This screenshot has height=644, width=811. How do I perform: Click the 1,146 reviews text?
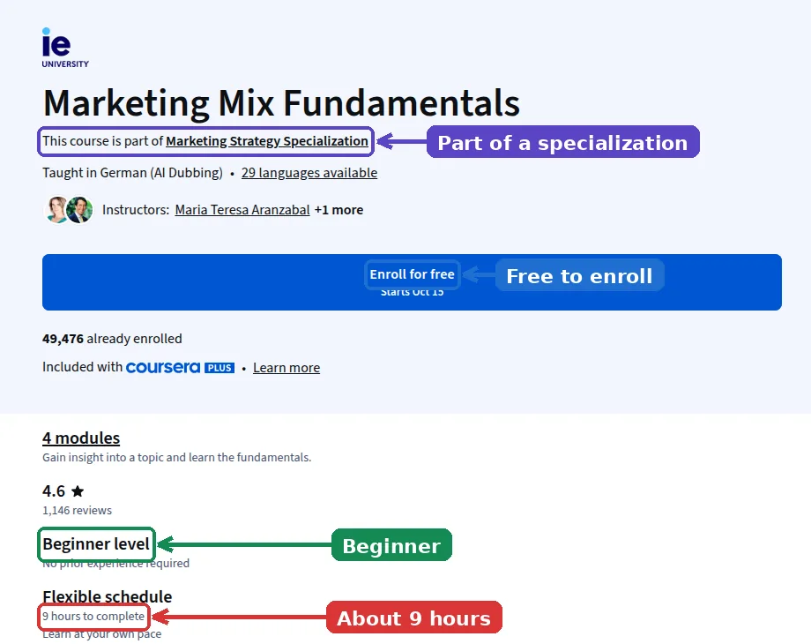tap(77, 511)
